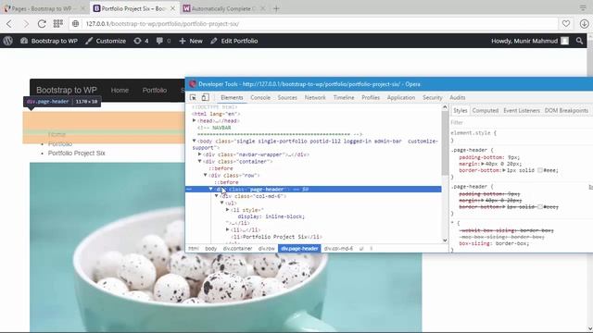Click the Portfolio navbar link
This screenshot has width=593, height=333.
pyautogui.click(x=155, y=91)
